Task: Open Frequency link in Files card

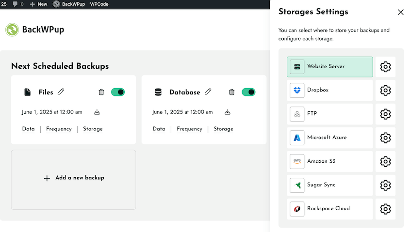Action: coord(59,129)
